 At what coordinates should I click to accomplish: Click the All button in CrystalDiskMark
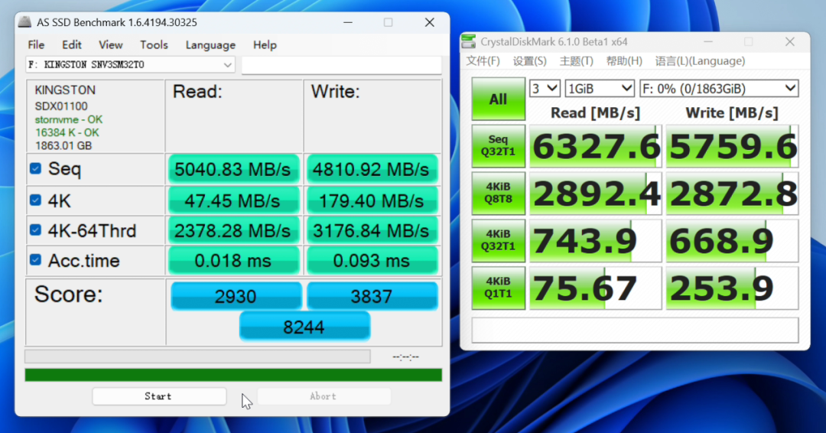[499, 99]
